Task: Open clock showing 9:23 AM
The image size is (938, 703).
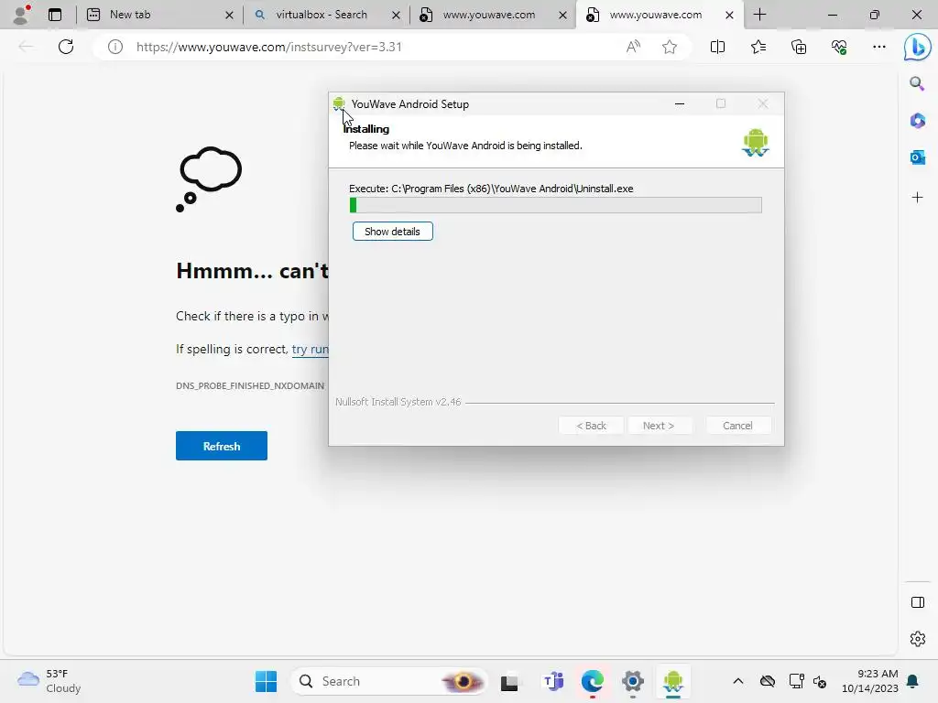Action: click(x=870, y=681)
